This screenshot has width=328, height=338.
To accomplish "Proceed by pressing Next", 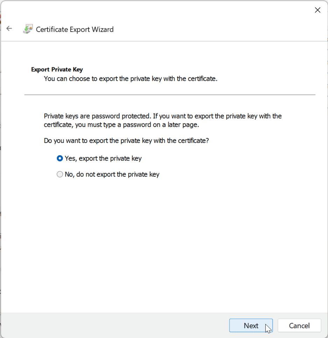I will [251, 325].
